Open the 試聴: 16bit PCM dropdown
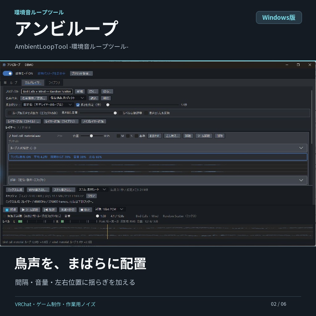Viewport: 316px width, 316px height. click(110, 209)
